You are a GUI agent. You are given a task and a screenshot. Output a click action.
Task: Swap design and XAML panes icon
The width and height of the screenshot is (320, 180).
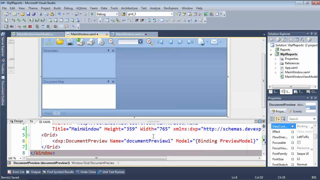[31, 121]
